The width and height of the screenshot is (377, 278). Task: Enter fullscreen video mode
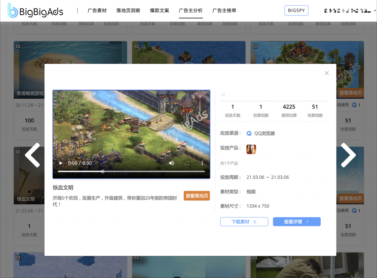click(x=187, y=163)
